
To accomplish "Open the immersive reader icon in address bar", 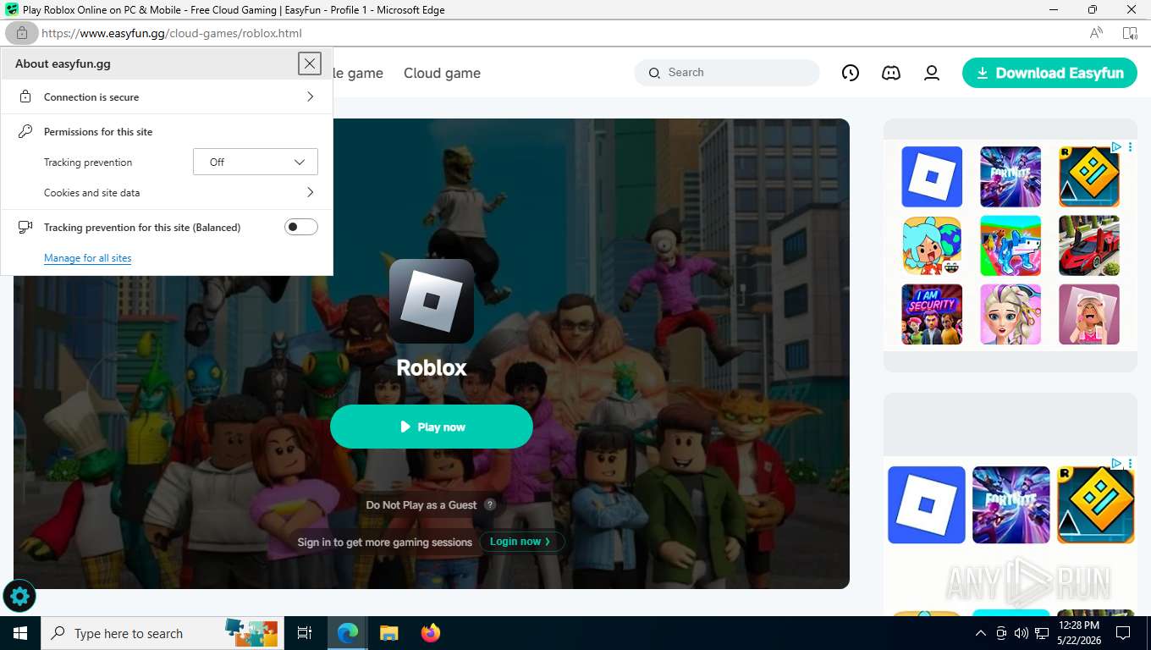I will [1130, 33].
